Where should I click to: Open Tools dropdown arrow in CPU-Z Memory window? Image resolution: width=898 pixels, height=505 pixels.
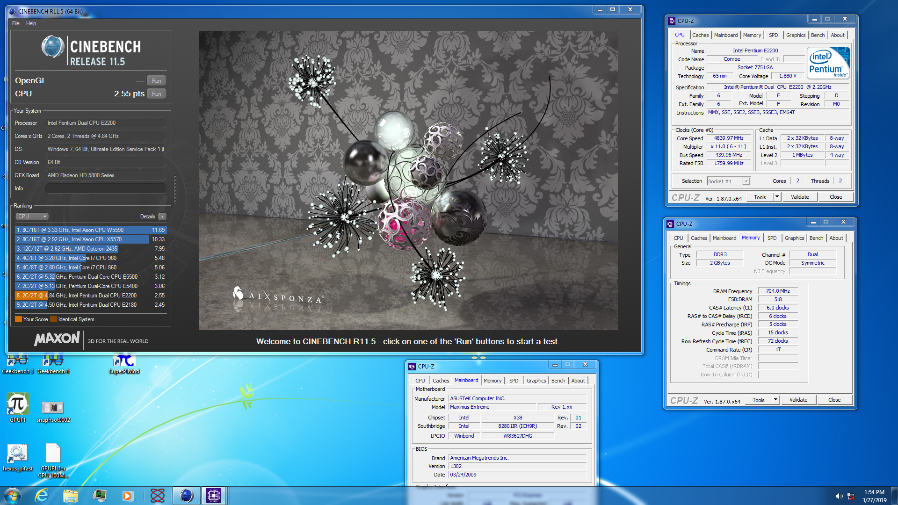775,400
